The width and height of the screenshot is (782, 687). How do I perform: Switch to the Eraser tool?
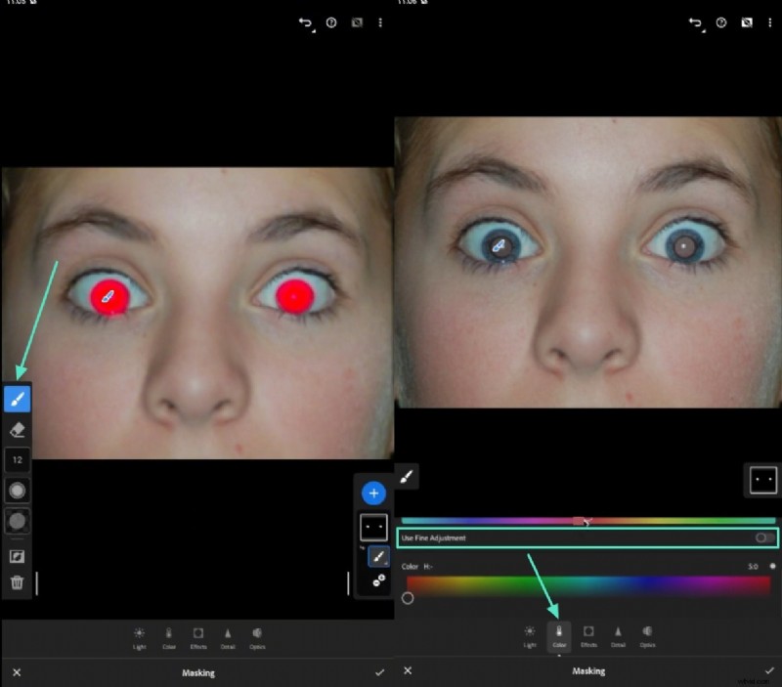click(16, 428)
